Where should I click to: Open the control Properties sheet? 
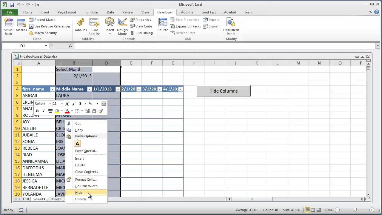coord(140,20)
